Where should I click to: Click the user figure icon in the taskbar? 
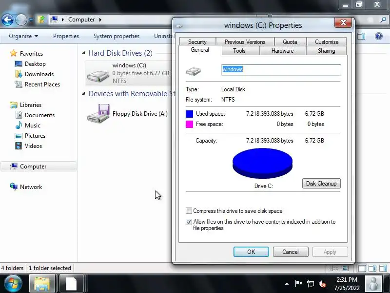click(373, 284)
